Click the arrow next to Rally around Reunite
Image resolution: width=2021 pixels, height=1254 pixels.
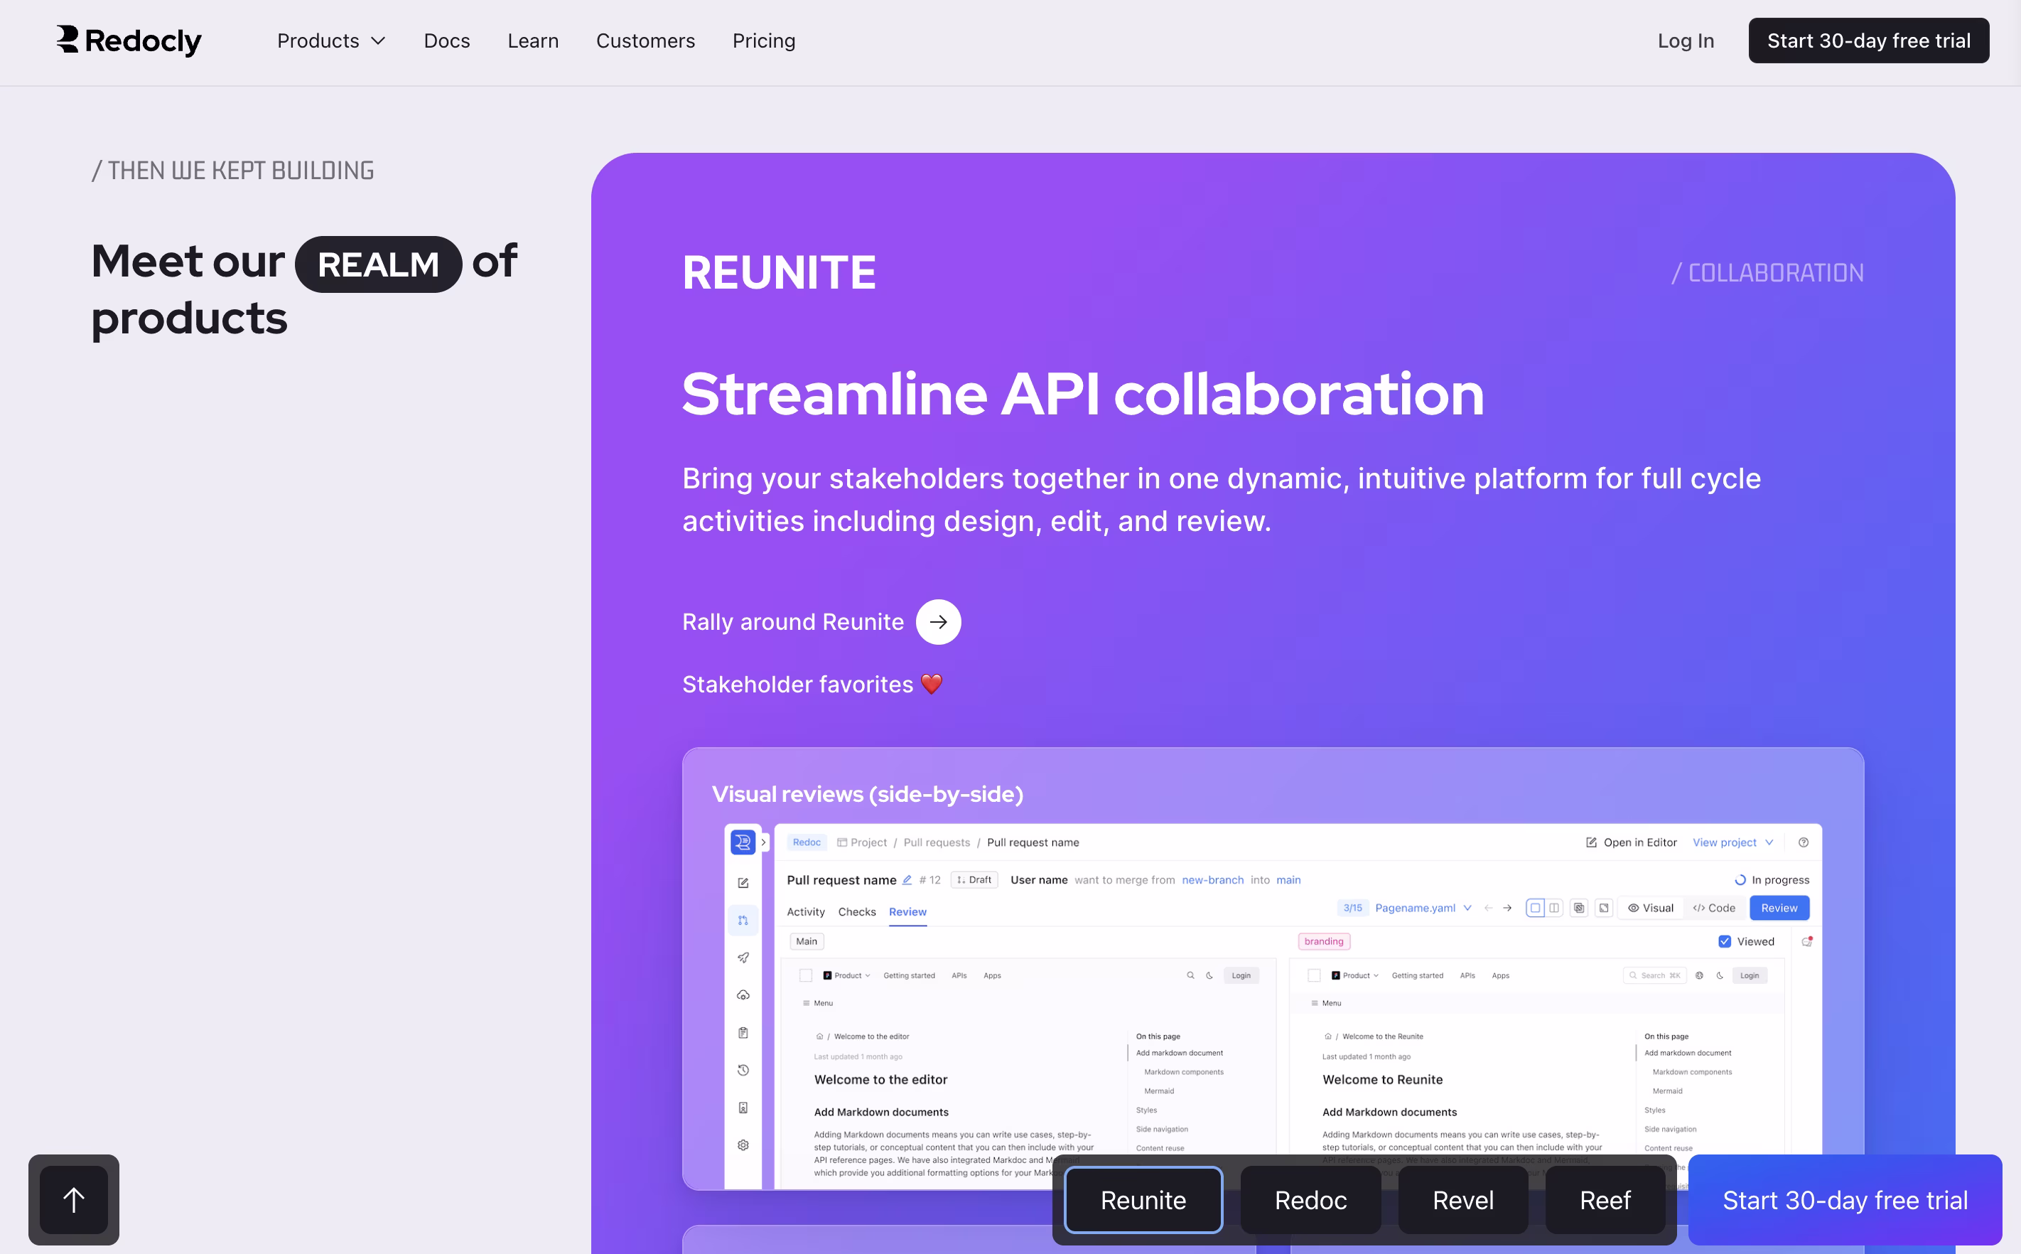[x=937, y=622]
